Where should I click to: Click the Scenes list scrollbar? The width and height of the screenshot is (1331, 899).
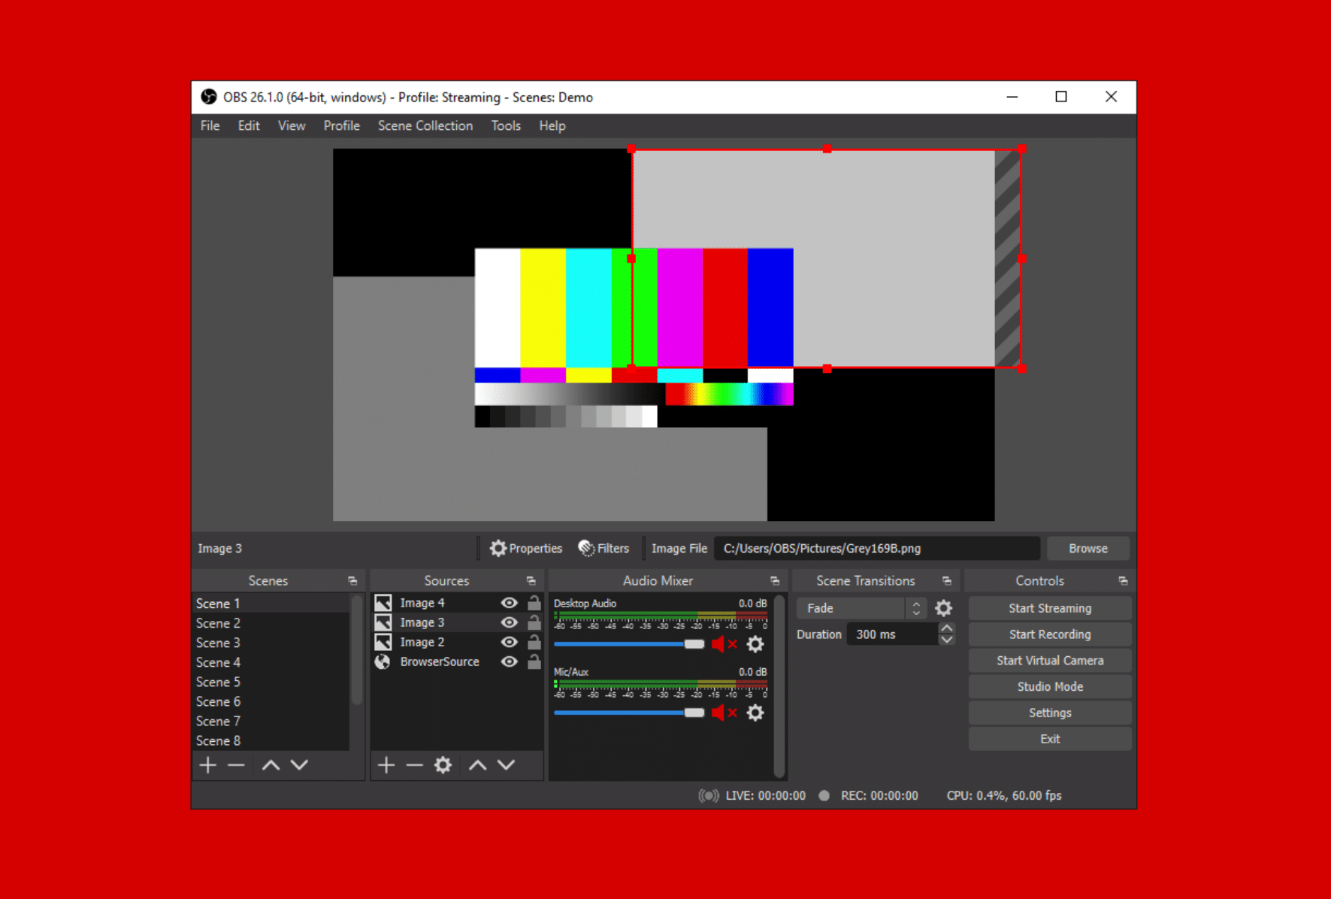(x=357, y=651)
